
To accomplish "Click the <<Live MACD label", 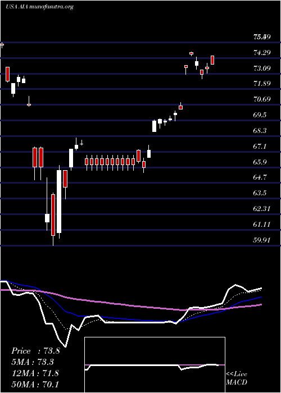I will (x=237, y=378).
